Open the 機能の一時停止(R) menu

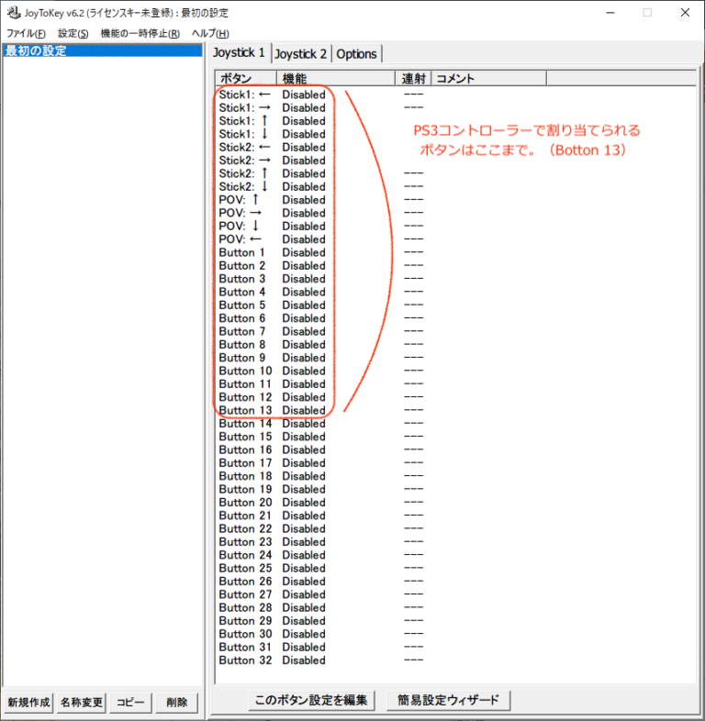[x=140, y=33]
